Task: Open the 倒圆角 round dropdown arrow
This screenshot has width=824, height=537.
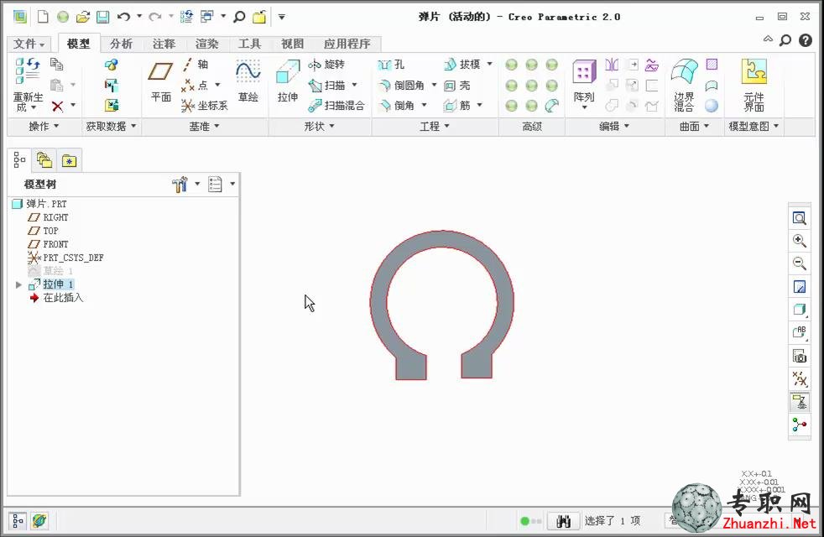Action: [x=434, y=85]
